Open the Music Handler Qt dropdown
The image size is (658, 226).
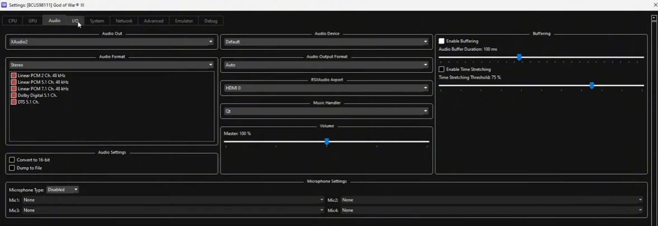pyautogui.click(x=326, y=111)
